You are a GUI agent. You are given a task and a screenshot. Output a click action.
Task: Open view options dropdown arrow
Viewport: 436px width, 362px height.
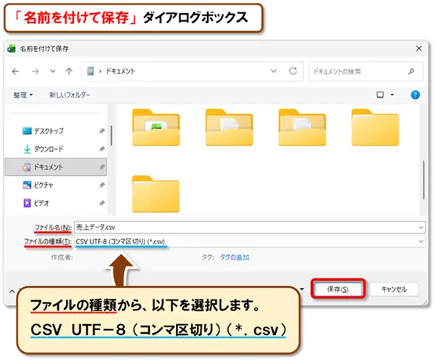pyautogui.click(x=392, y=95)
